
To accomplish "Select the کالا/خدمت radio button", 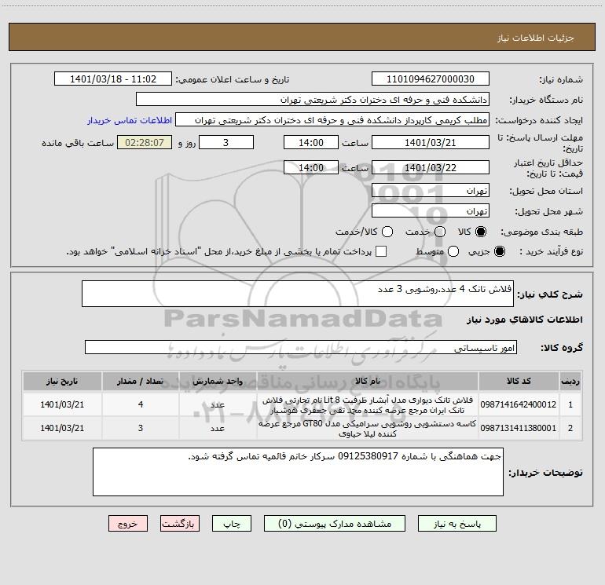I will click(x=387, y=232).
